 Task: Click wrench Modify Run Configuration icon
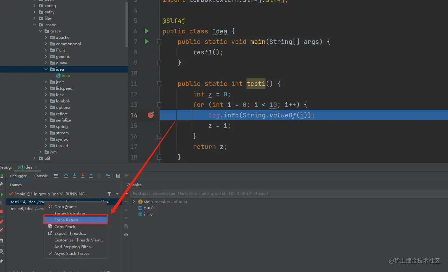coord(2,184)
